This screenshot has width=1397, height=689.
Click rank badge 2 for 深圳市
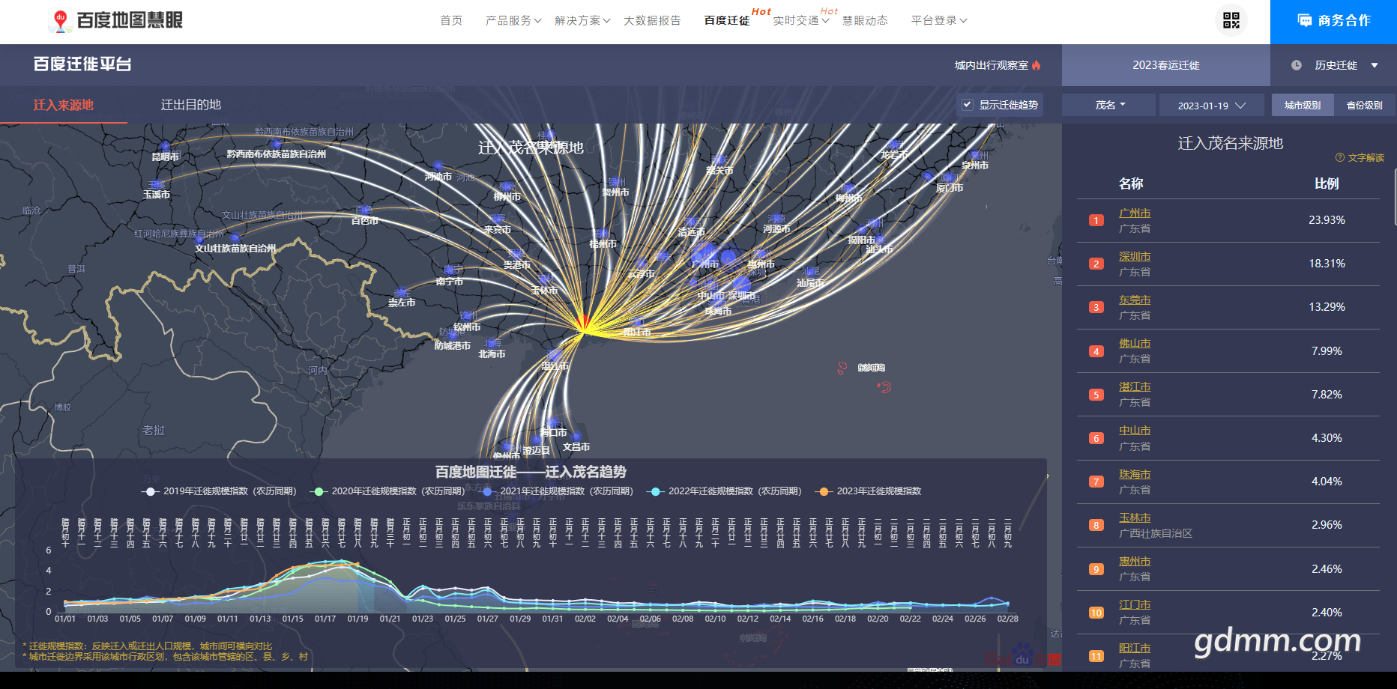pyautogui.click(x=1096, y=264)
